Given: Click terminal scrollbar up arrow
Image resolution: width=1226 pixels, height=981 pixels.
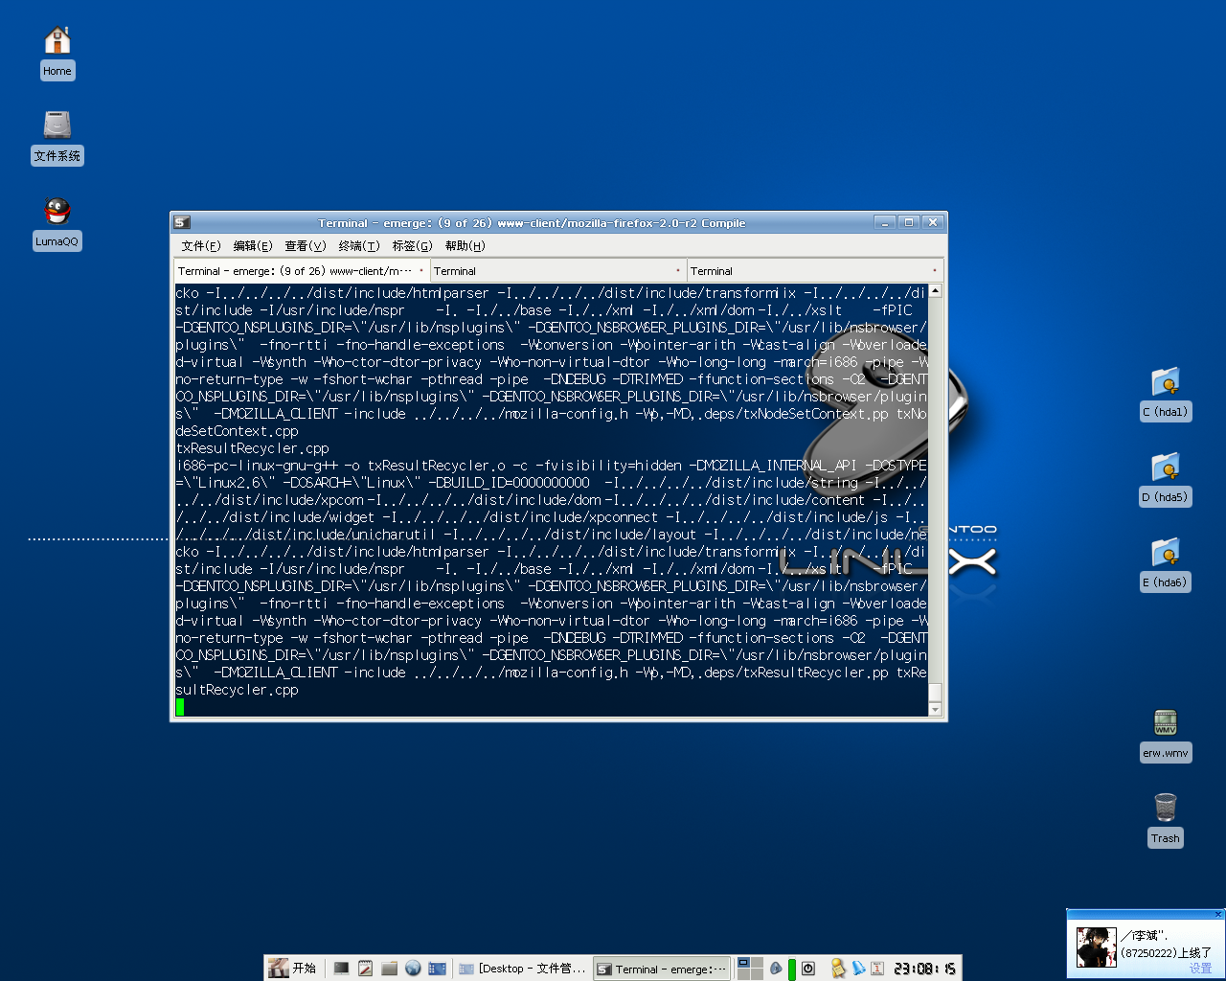Looking at the screenshot, I should [x=935, y=290].
